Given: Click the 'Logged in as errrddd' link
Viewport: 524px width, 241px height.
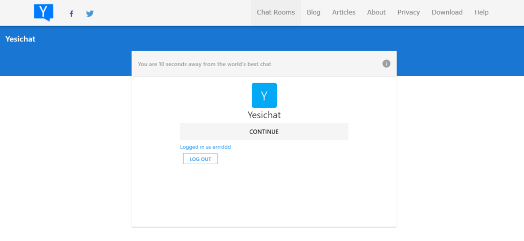Looking at the screenshot, I should click(205, 147).
